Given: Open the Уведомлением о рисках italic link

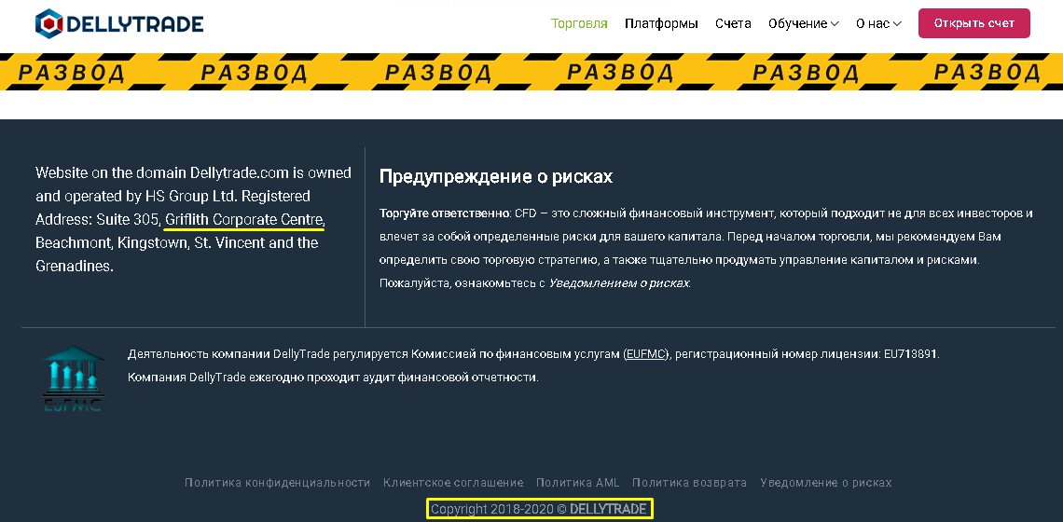Looking at the screenshot, I should pos(619,283).
